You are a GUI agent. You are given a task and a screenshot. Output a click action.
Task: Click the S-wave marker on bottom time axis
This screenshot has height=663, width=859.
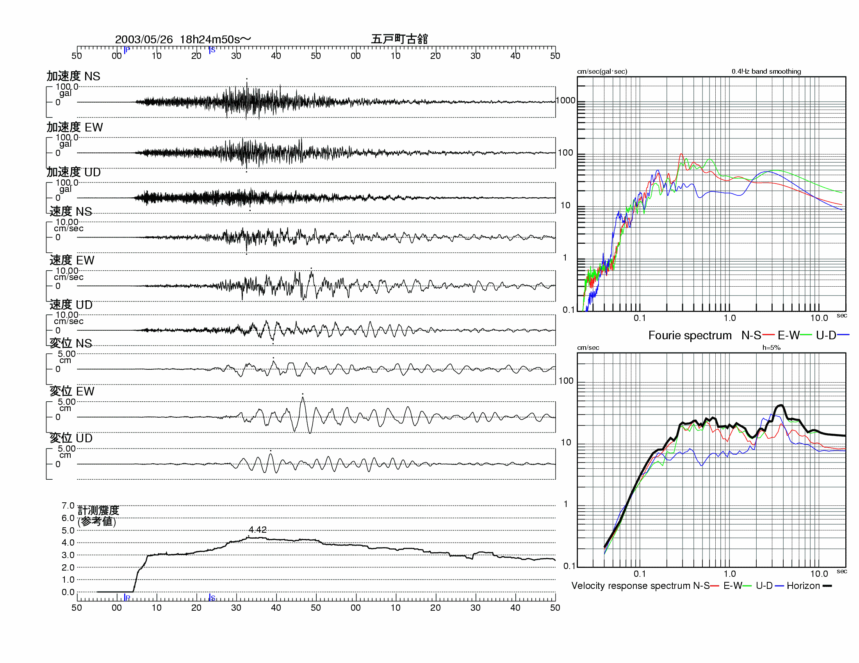pyautogui.click(x=212, y=597)
